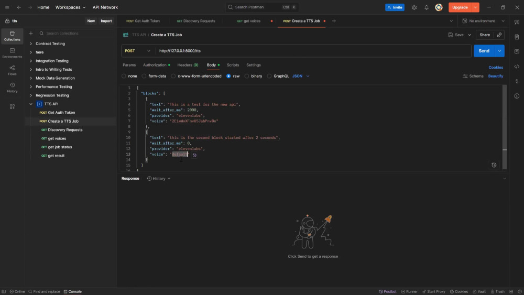This screenshot has height=295, width=524.
Task: Click the Invite button
Action: [x=395, y=7]
